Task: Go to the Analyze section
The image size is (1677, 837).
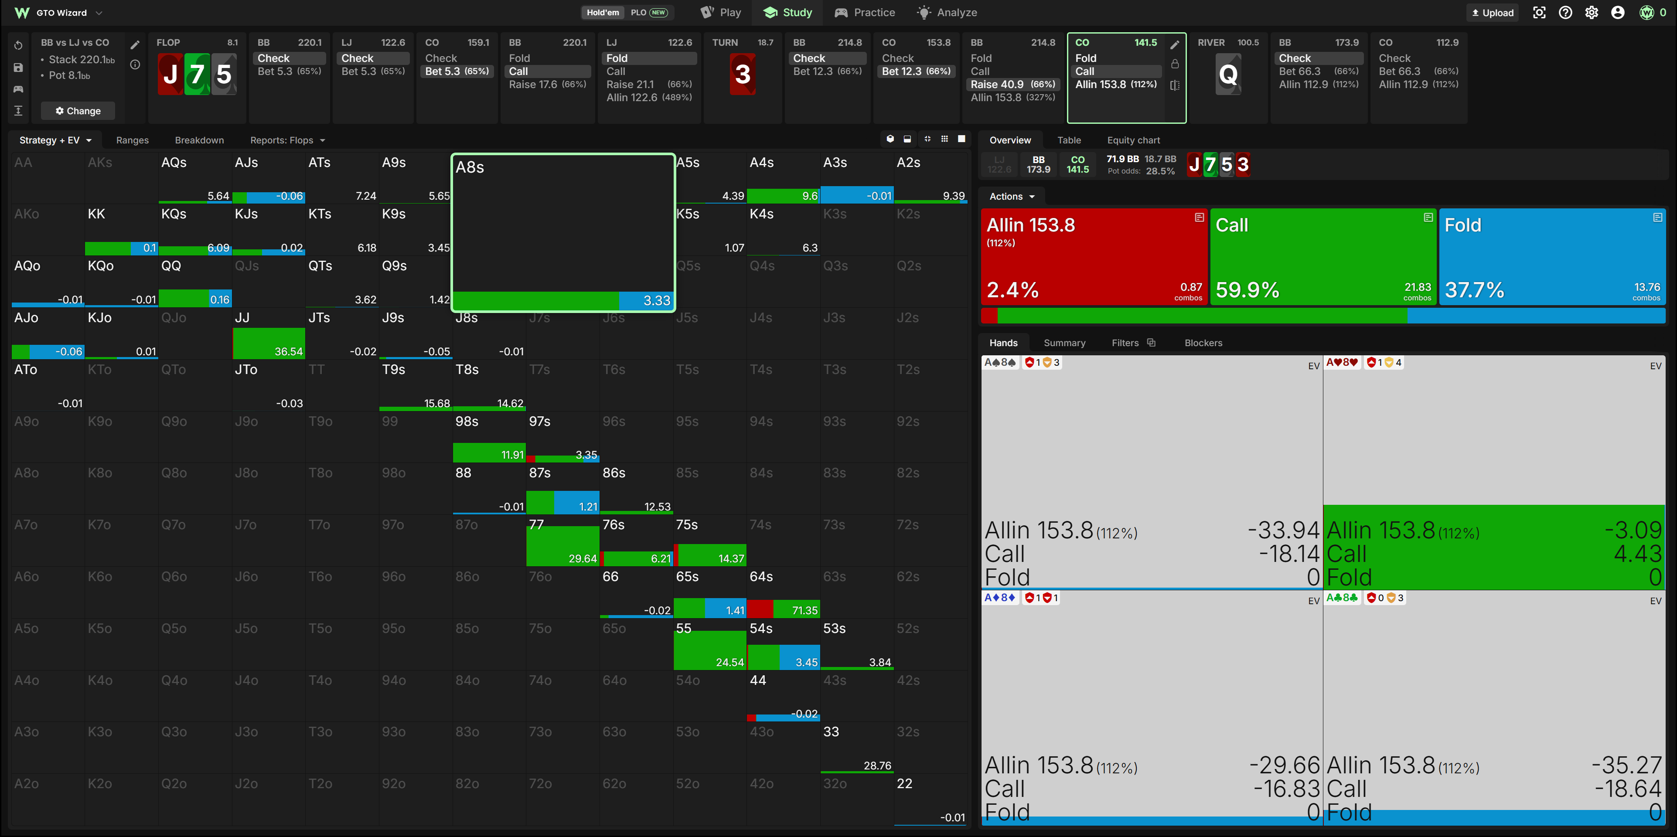Action: (947, 12)
